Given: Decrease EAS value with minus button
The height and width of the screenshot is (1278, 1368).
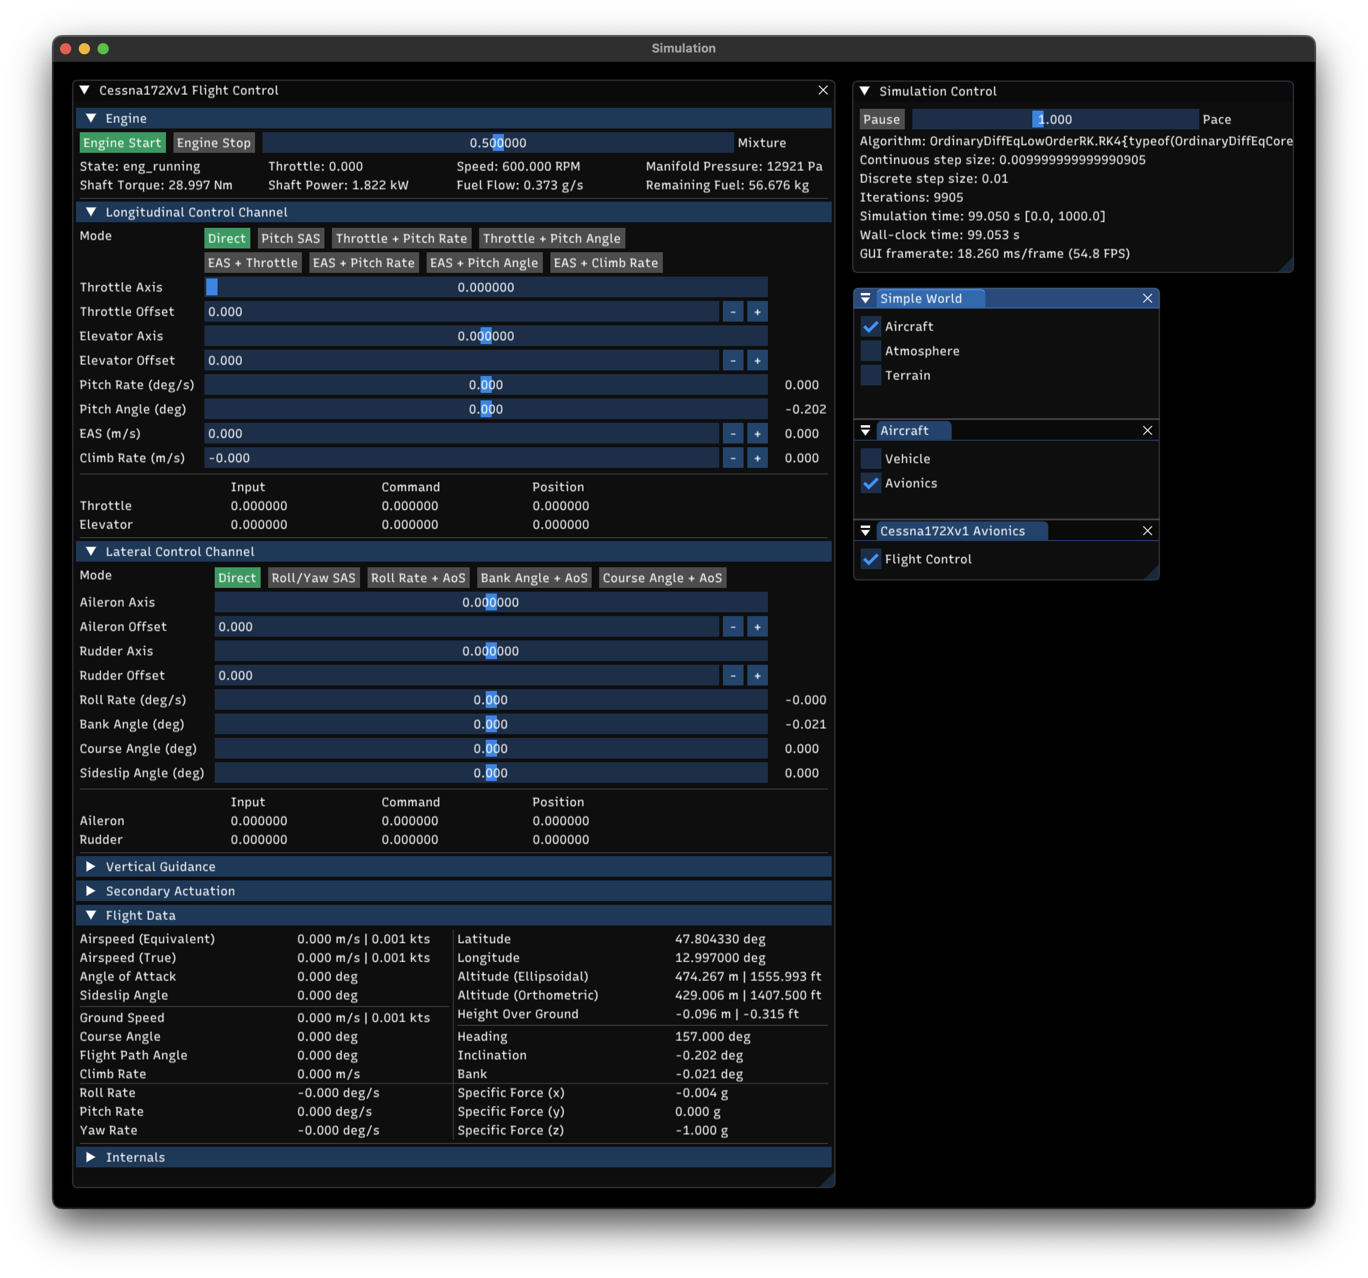Looking at the screenshot, I should pos(733,434).
